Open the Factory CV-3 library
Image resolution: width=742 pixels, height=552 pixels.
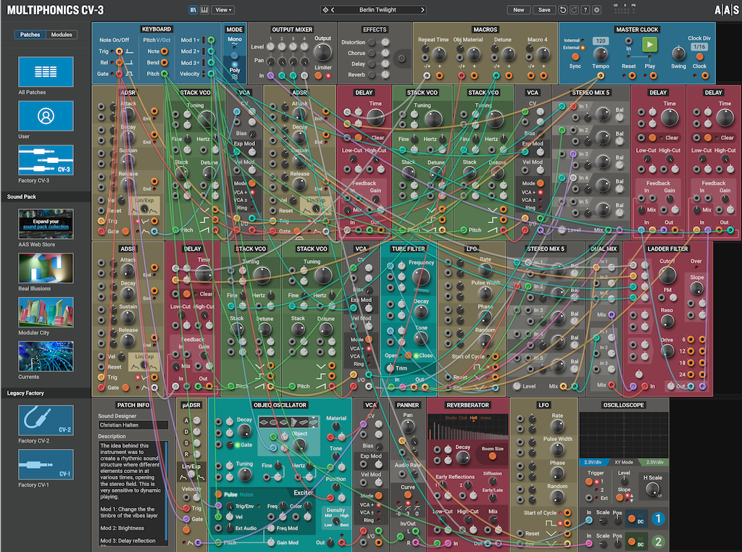tap(46, 160)
